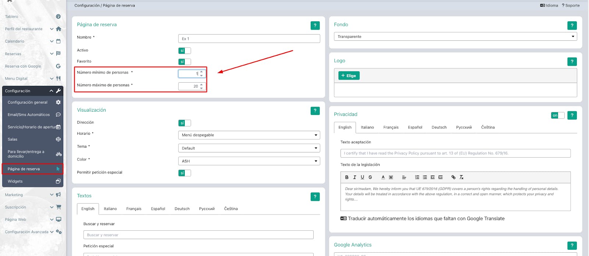Open Email/Sms Automáticos section
This screenshot has width=589, height=256.
click(x=32, y=115)
